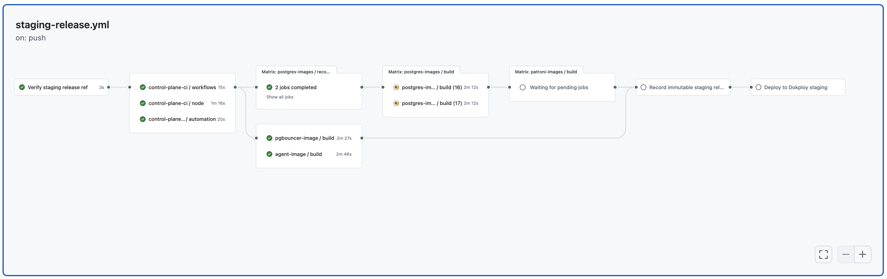Click success icon beside agent-image / build

(270, 154)
